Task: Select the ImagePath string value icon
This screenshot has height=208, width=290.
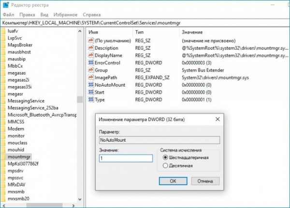Action: tap(91, 77)
